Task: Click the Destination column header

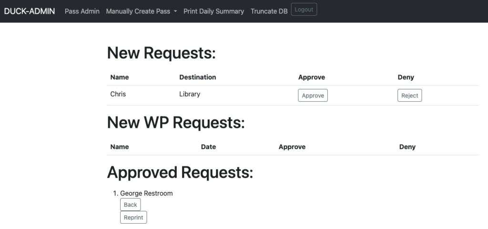Action: tap(197, 77)
